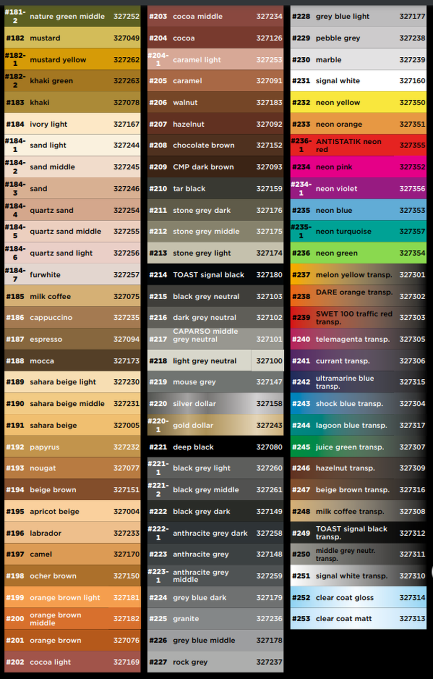
Task: Choose the #253 clear coat matt swatch
Action: tap(358, 619)
